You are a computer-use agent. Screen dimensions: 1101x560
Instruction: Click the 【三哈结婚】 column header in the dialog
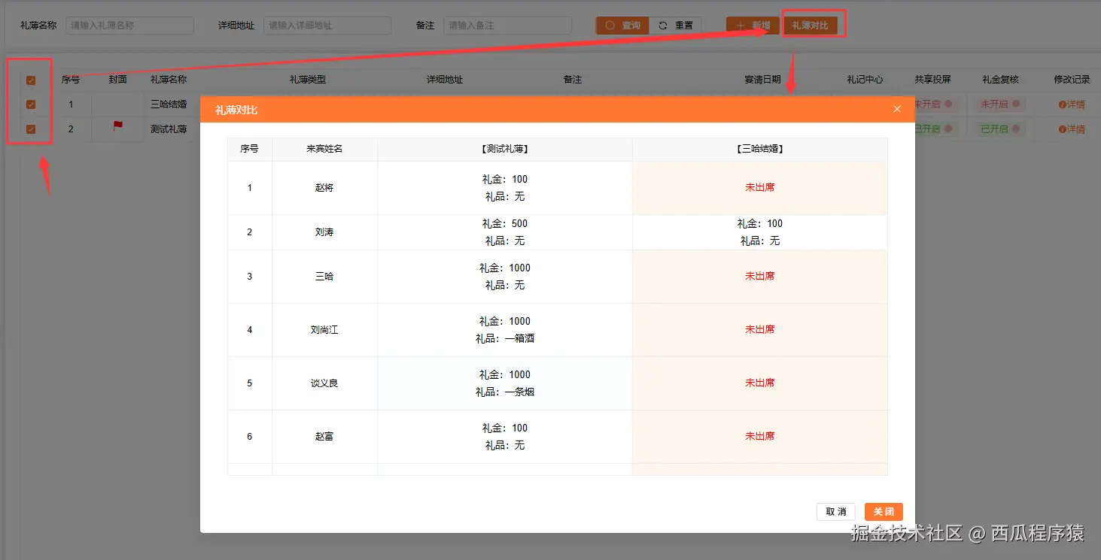[760, 149]
